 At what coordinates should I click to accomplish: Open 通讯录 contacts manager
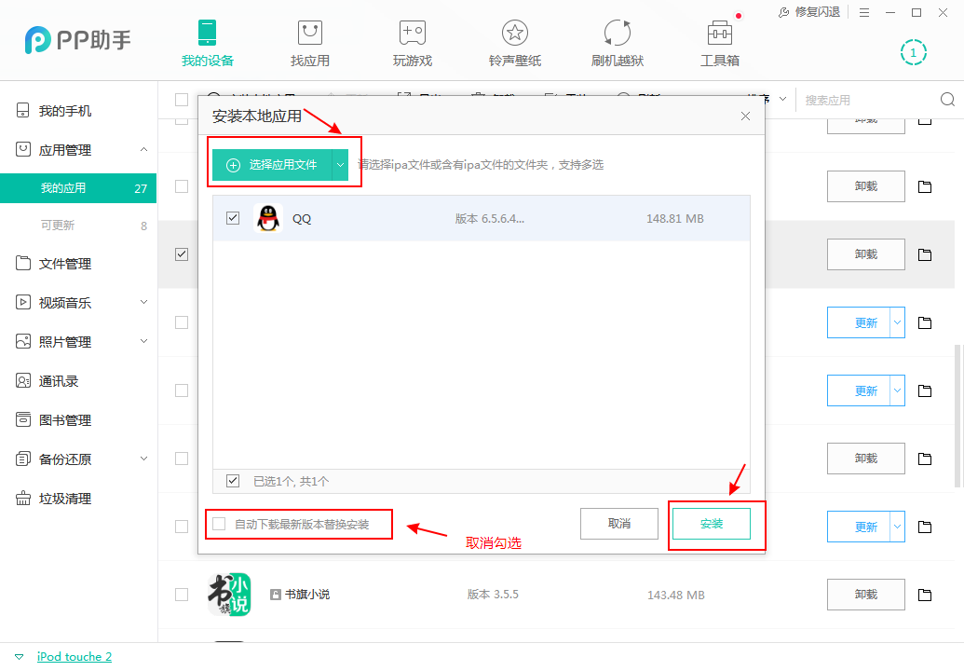pos(61,380)
